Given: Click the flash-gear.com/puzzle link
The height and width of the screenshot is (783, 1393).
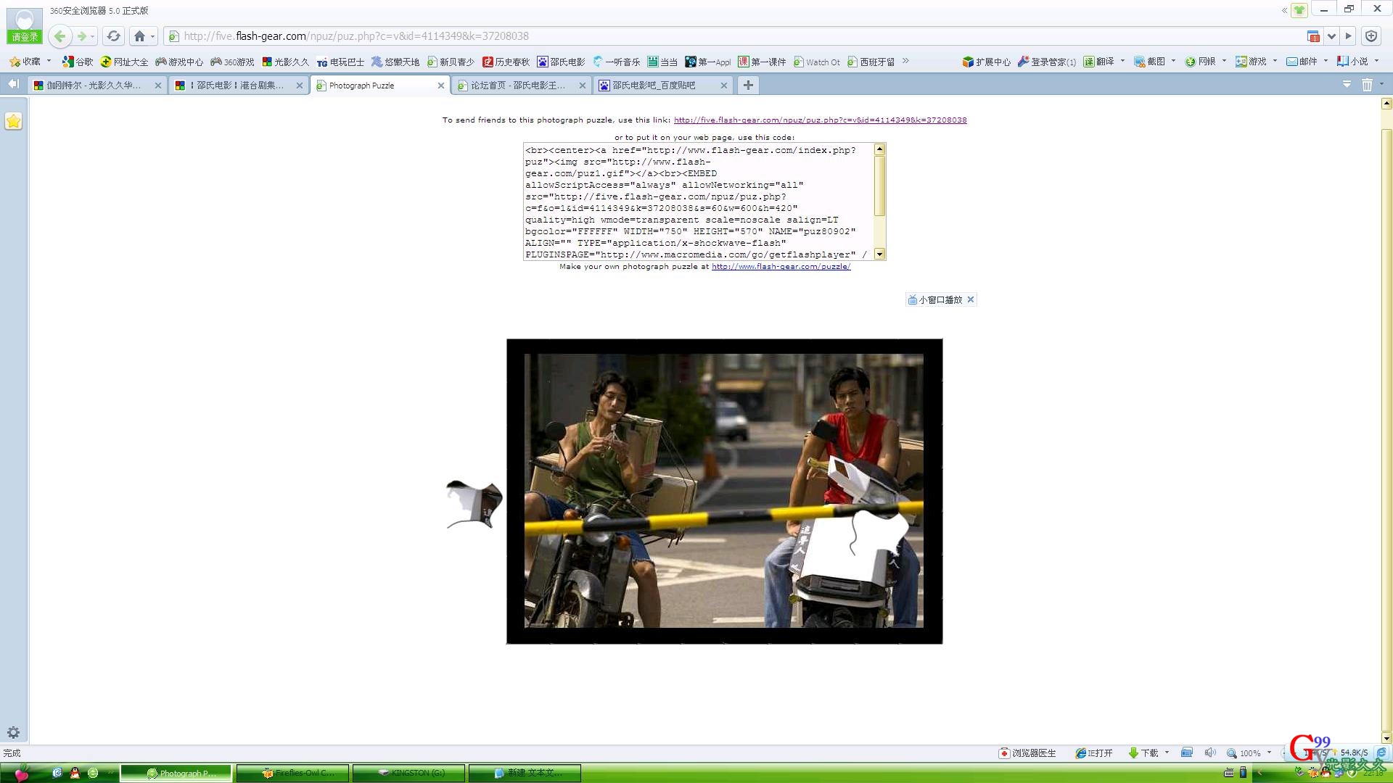Looking at the screenshot, I should [781, 267].
